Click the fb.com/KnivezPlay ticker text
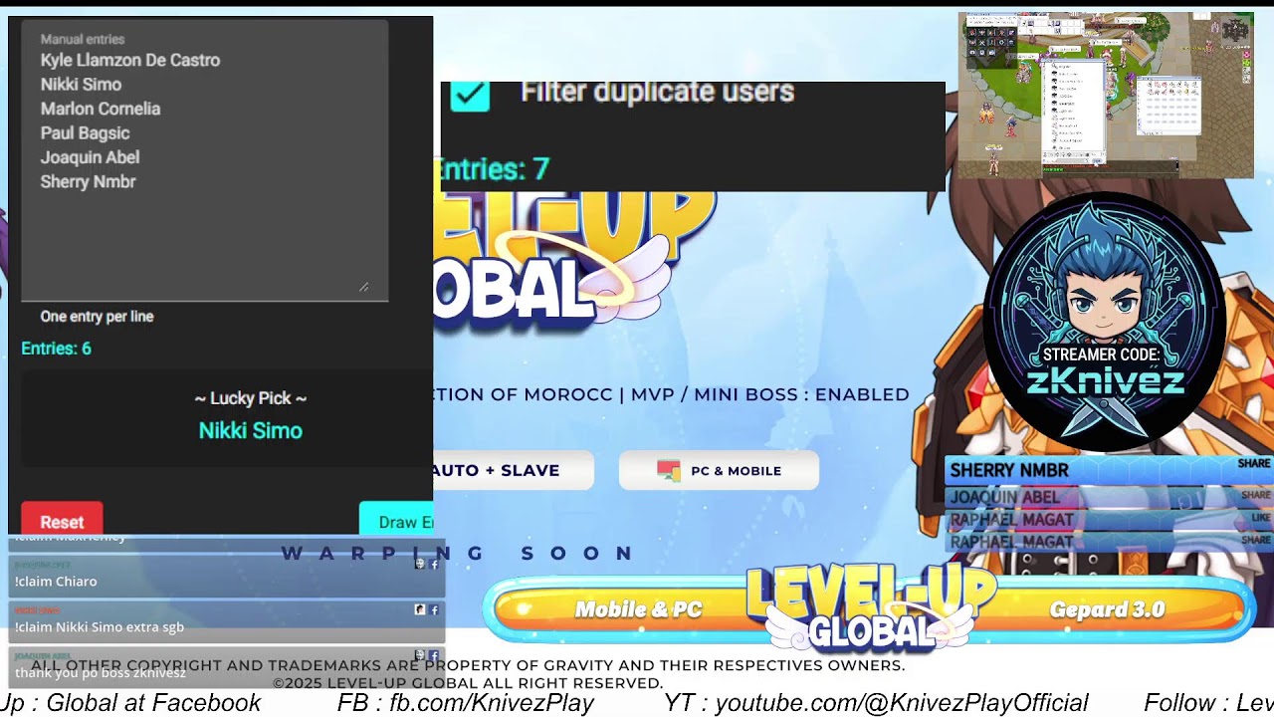Screen dimensions: 1274x717 (x=492, y=703)
